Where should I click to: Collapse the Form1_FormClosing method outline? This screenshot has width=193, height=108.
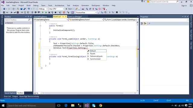click(x=40, y=57)
